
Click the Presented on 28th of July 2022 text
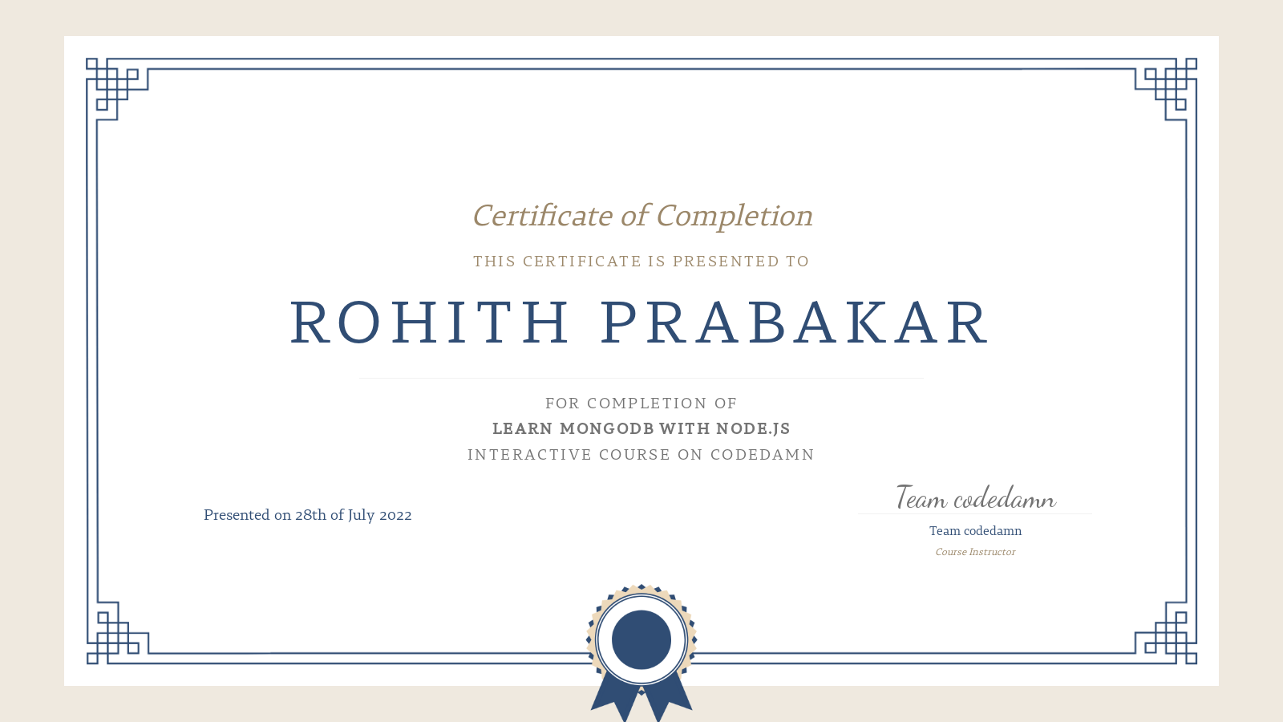click(x=308, y=515)
